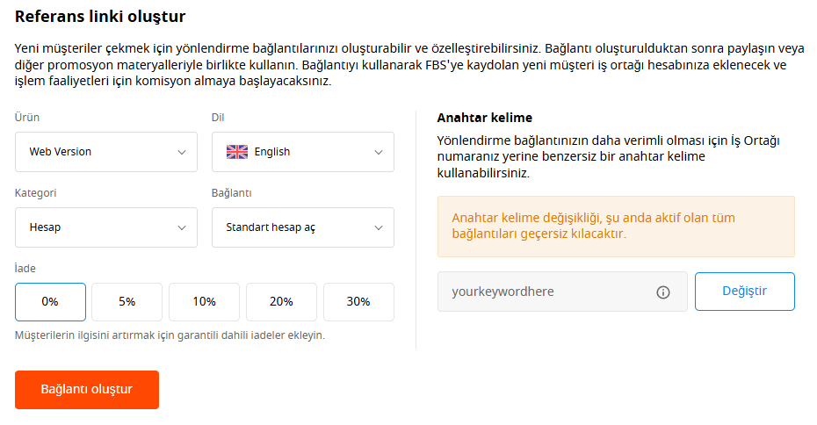
Task: Focus the yourkeywordhere input field
Action: [562, 292]
